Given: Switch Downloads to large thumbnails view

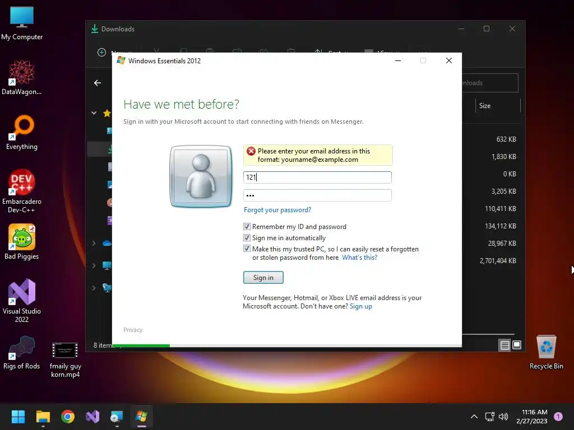Looking at the screenshot, I should click(x=517, y=345).
